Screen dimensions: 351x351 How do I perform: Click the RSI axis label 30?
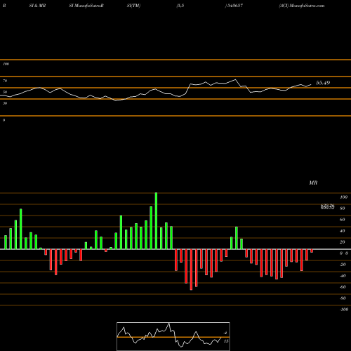coord(5,103)
